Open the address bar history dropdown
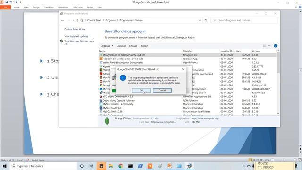The image size is (302, 170). point(200,20)
